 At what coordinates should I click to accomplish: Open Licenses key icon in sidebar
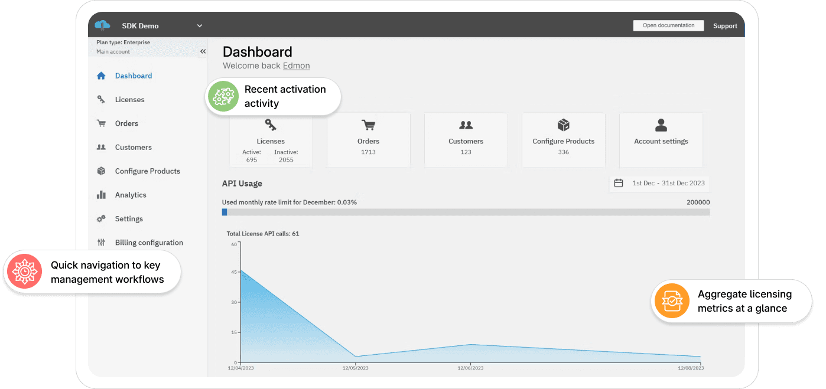pyautogui.click(x=101, y=99)
